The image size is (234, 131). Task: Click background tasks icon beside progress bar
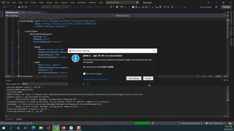[x=153, y=123]
